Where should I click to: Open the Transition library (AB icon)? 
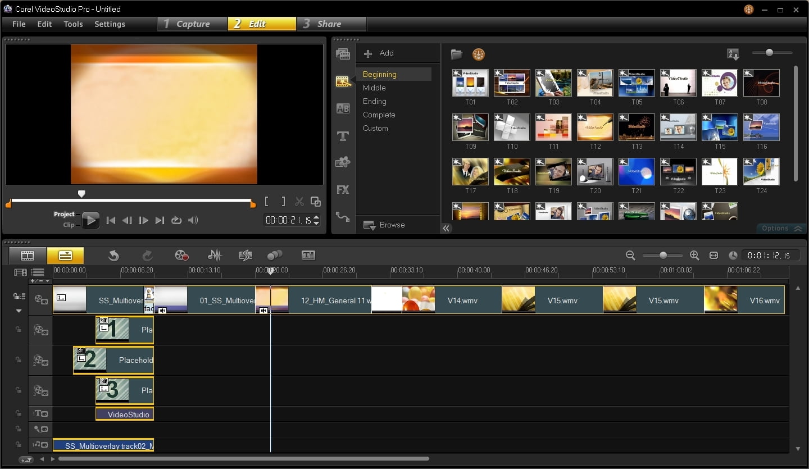coord(343,108)
